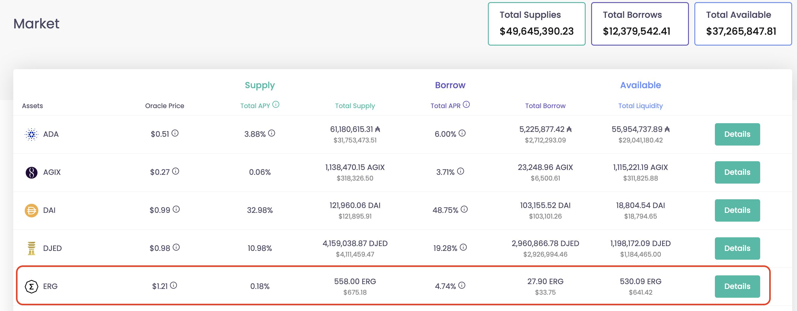The width and height of the screenshot is (797, 311).
Task: Click the Total Supply column header
Action: click(x=355, y=106)
